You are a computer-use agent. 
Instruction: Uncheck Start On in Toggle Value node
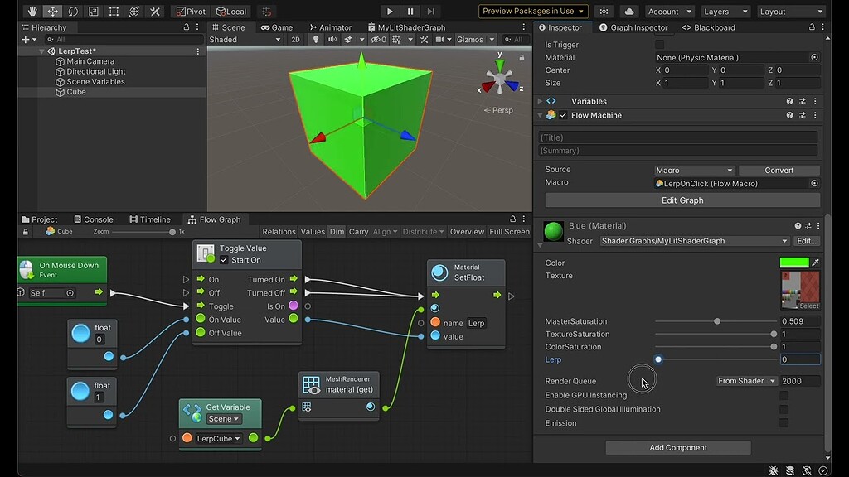pyautogui.click(x=224, y=260)
